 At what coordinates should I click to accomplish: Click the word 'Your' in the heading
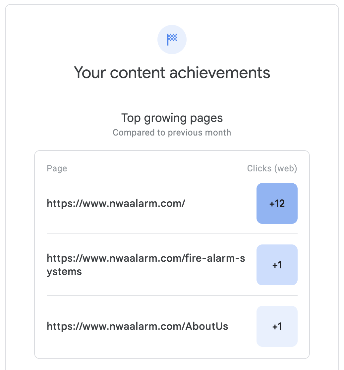tap(89, 72)
